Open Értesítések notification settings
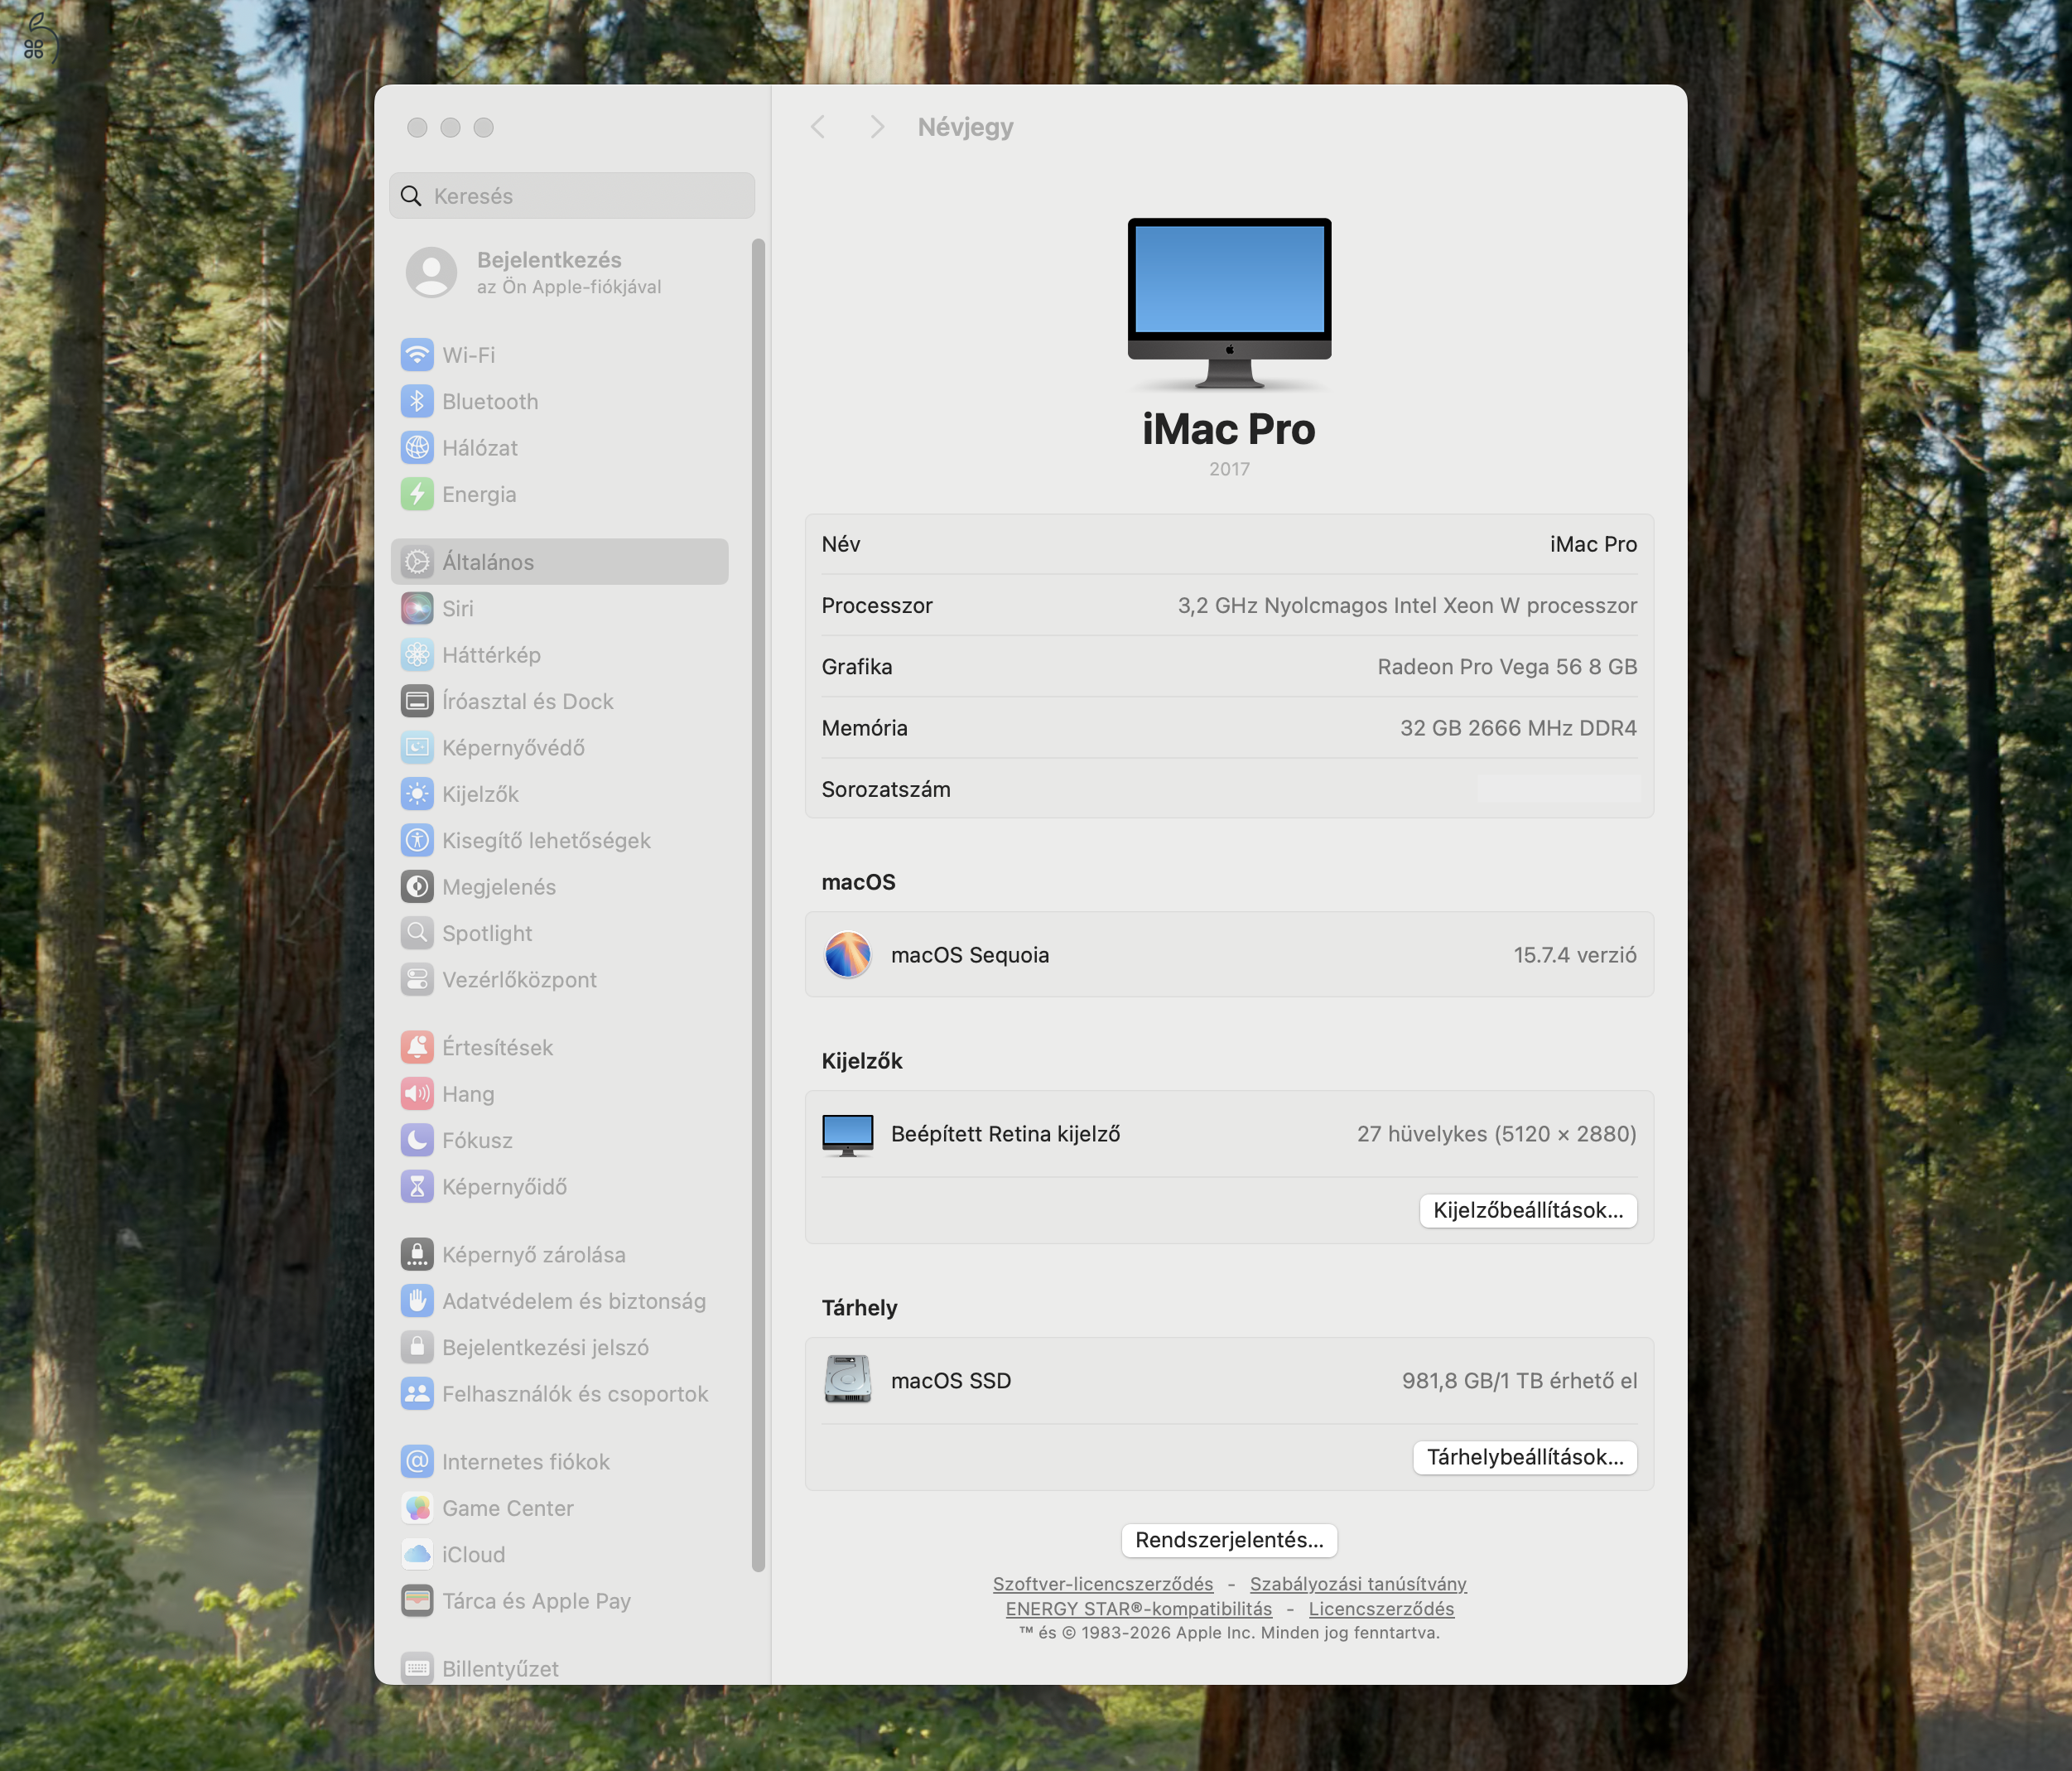Image resolution: width=2072 pixels, height=1771 pixels. (x=497, y=1047)
